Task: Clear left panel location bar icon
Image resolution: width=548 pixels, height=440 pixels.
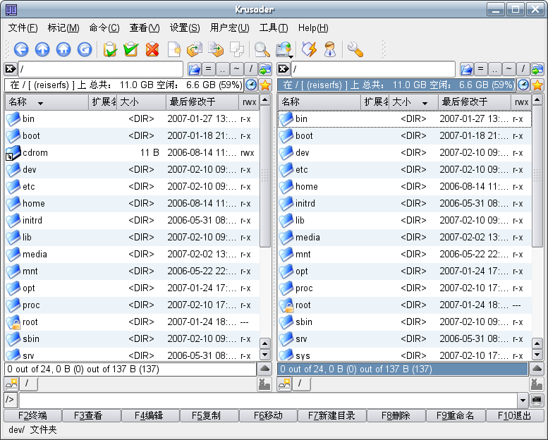Action: coord(10,69)
